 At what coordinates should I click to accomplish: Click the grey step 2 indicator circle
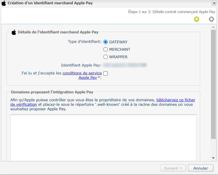[211, 19]
